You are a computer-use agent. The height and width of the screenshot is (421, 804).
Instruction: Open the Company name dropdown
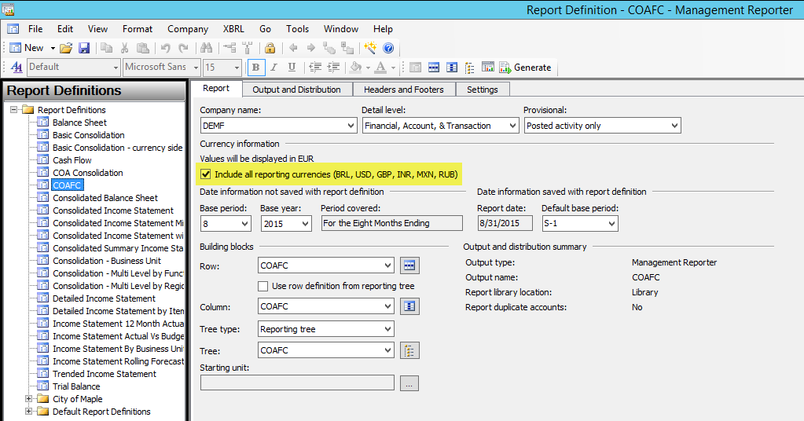(x=351, y=126)
